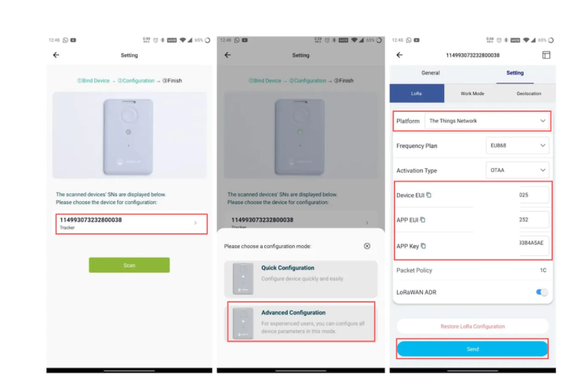Choose Quick Configuration mode
588x392 pixels.
click(x=301, y=279)
